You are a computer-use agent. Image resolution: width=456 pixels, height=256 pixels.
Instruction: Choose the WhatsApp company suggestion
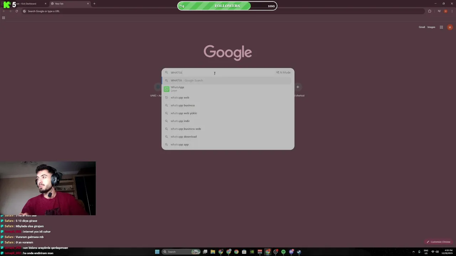tap(228, 89)
